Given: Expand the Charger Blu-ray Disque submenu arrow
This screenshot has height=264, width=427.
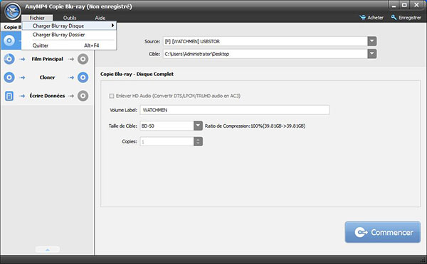Looking at the screenshot, I should (x=112, y=26).
